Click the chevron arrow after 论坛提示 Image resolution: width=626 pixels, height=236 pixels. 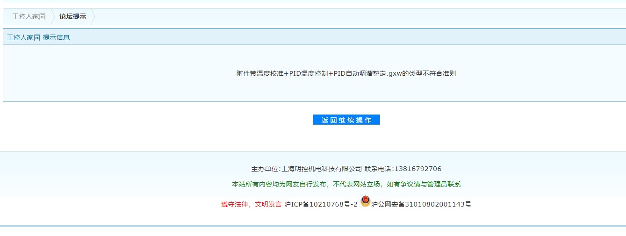(x=93, y=17)
